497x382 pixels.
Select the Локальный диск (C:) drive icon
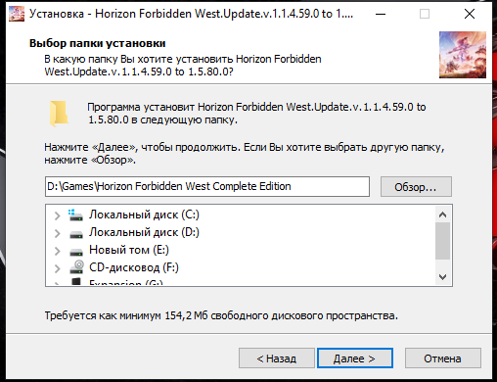(76, 215)
